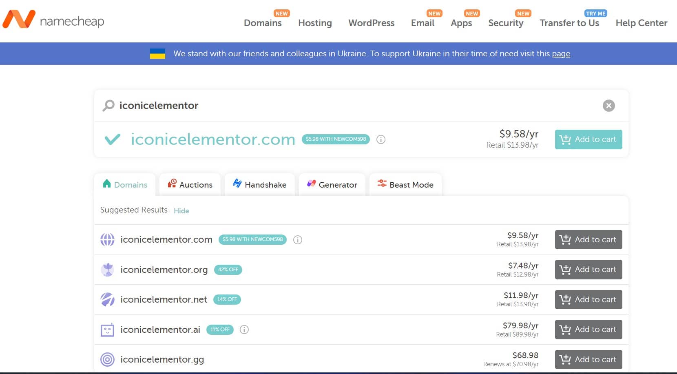This screenshot has height=374, width=677.
Task: Open the WordPress menu
Action: tap(371, 23)
